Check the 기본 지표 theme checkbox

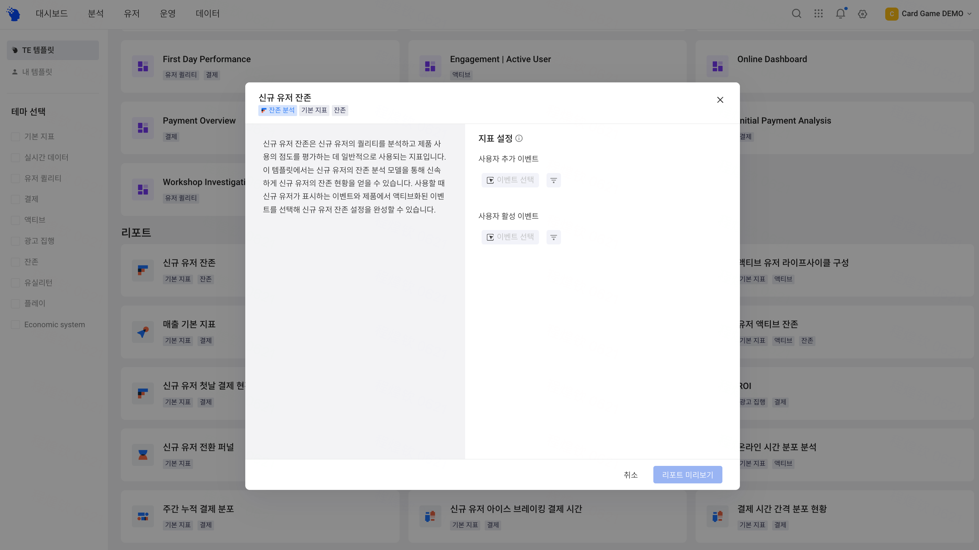[x=15, y=136]
